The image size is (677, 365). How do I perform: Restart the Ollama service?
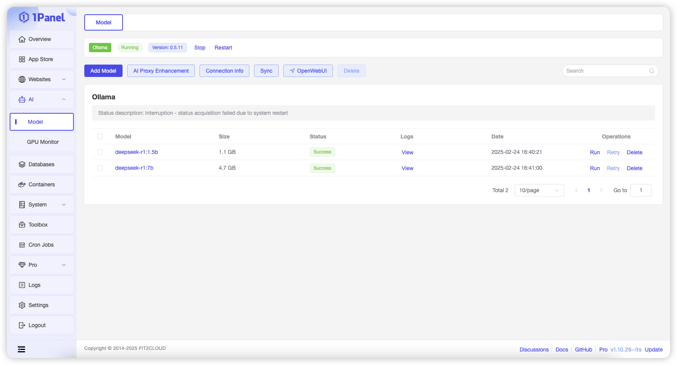point(223,48)
